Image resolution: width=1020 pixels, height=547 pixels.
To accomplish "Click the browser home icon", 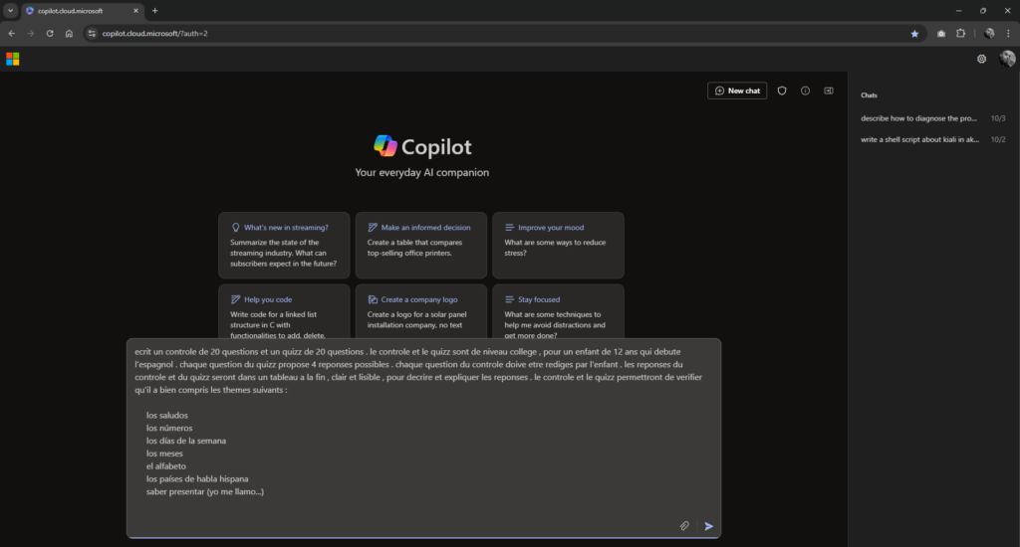I will click(x=69, y=33).
